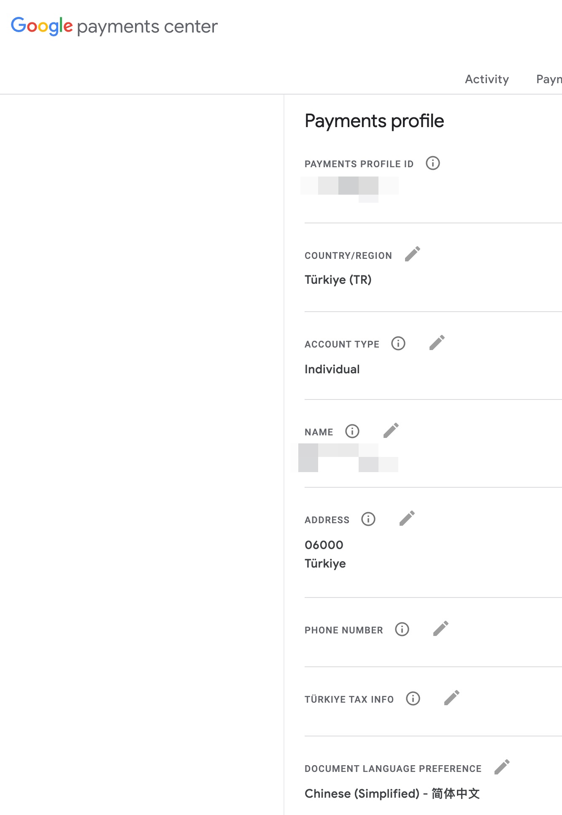Click the Chinese (Simplified) language value
Viewport: 562px width, 815px height.
(x=392, y=794)
